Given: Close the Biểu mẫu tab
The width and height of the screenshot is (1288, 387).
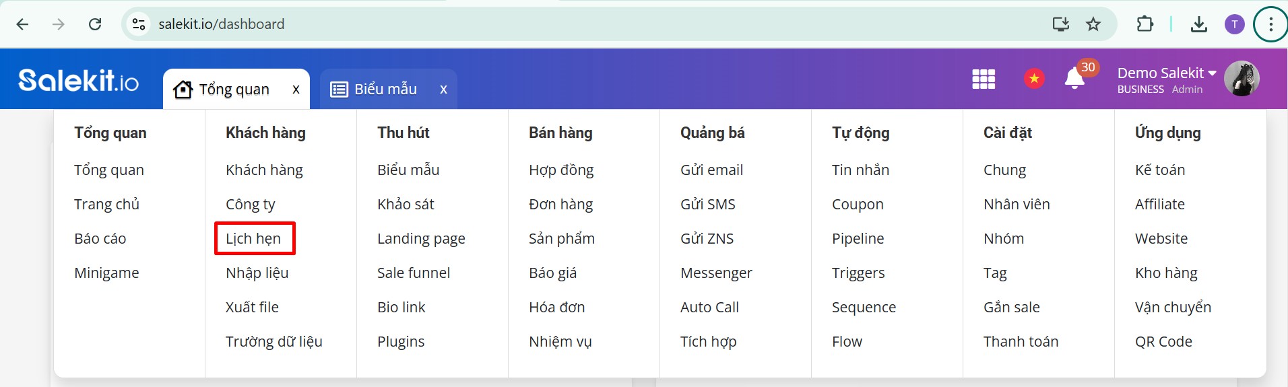Looking at the screenshot, I should [443, 90].
